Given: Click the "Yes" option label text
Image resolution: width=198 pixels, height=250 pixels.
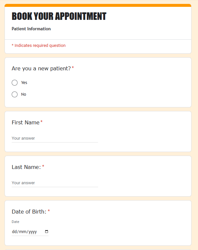Looking at the screenshot, I should point(24,83).
